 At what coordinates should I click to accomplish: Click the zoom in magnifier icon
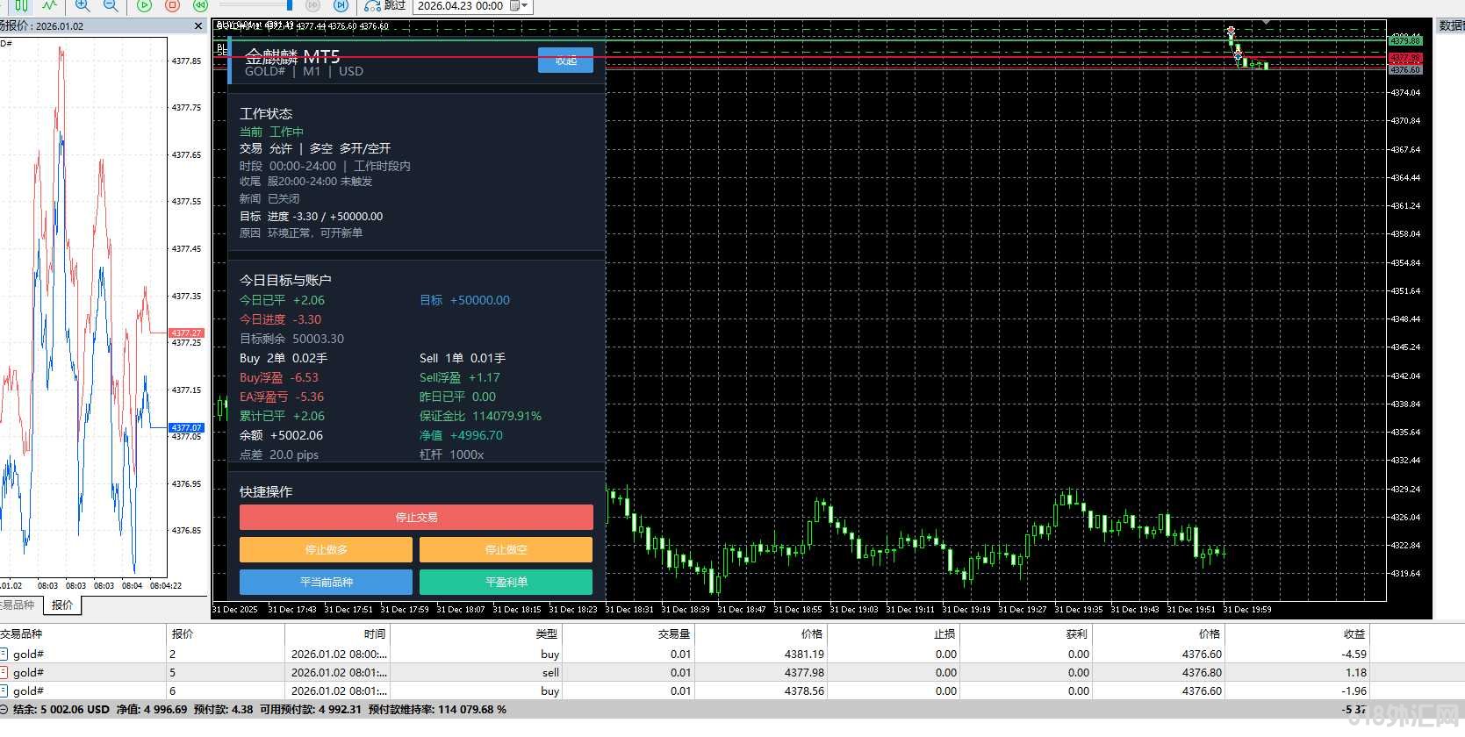pos(83,5)
